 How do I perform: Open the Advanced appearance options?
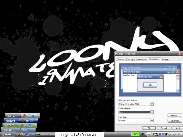coord(175,121)
